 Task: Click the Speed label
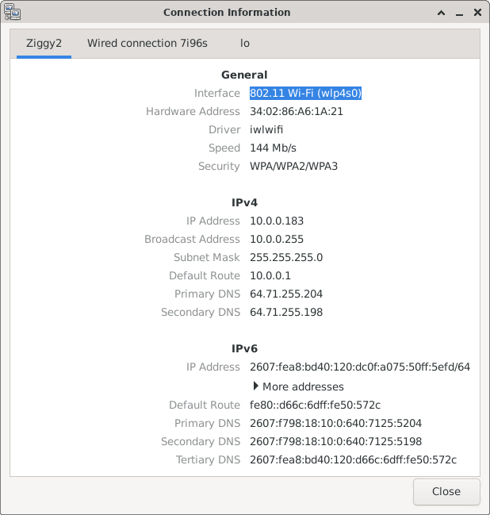224,148
